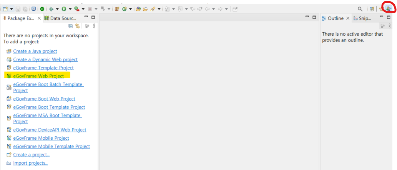Switch to the Java EE perspective icon
Image resolution: width=397 pixels, height=170 pixels.
(382, 9)
